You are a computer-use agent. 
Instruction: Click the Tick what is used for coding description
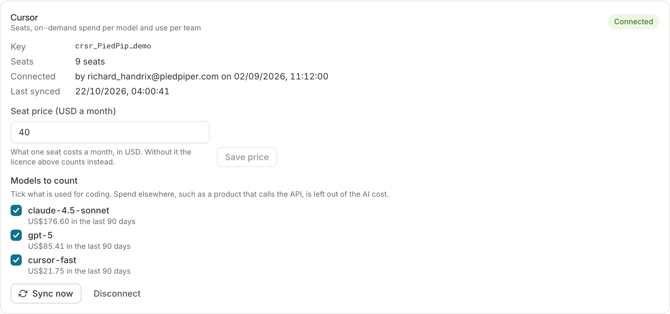[200, 194]
